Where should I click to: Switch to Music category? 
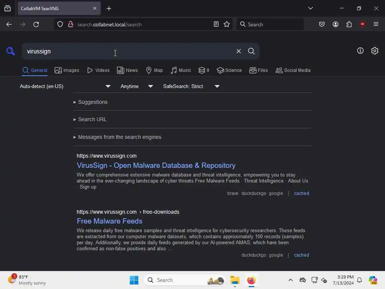(x=181, y=70)
